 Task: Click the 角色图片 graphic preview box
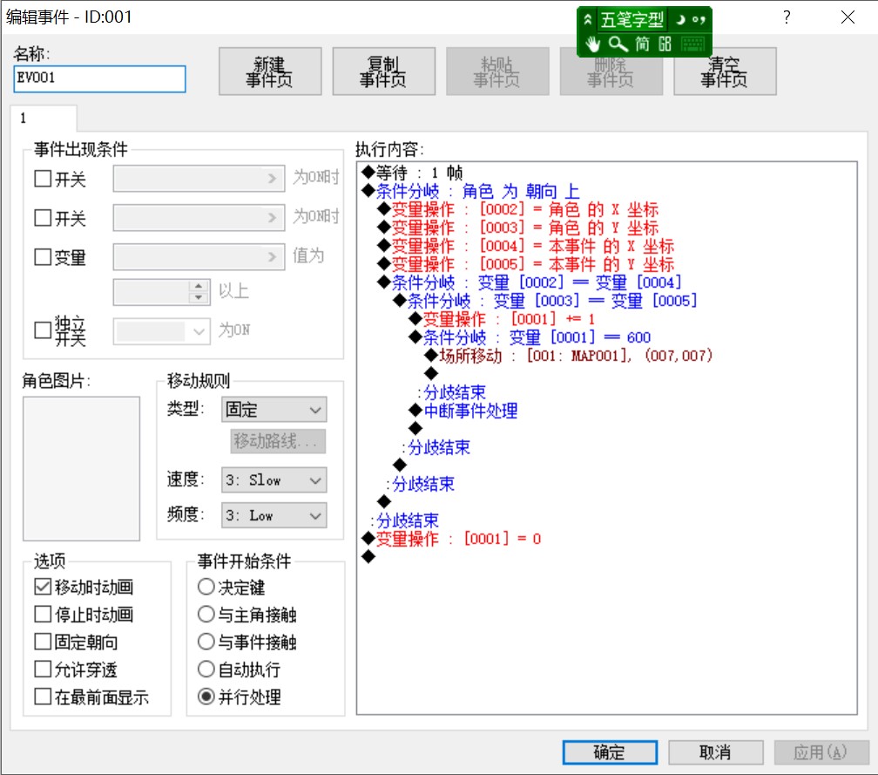point(81,468)
